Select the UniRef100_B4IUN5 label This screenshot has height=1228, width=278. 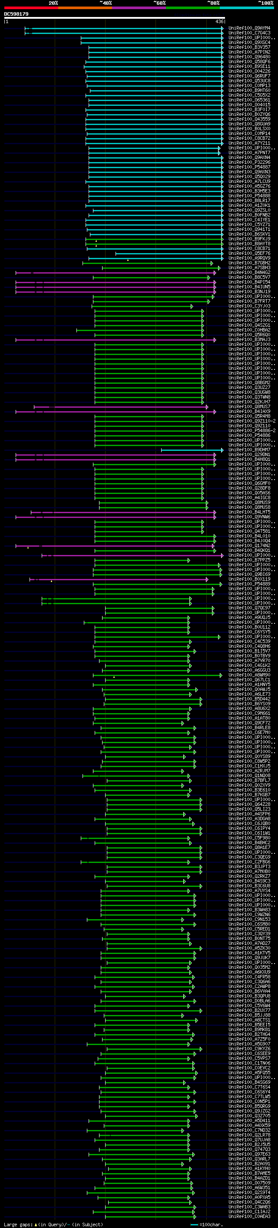click(x=249, y=287)
